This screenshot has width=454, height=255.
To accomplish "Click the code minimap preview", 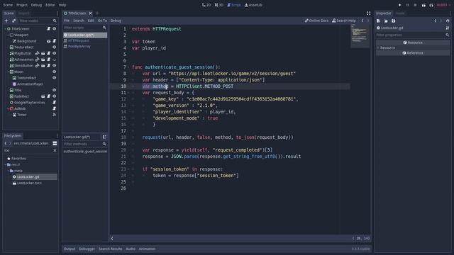I will [360, 35].
